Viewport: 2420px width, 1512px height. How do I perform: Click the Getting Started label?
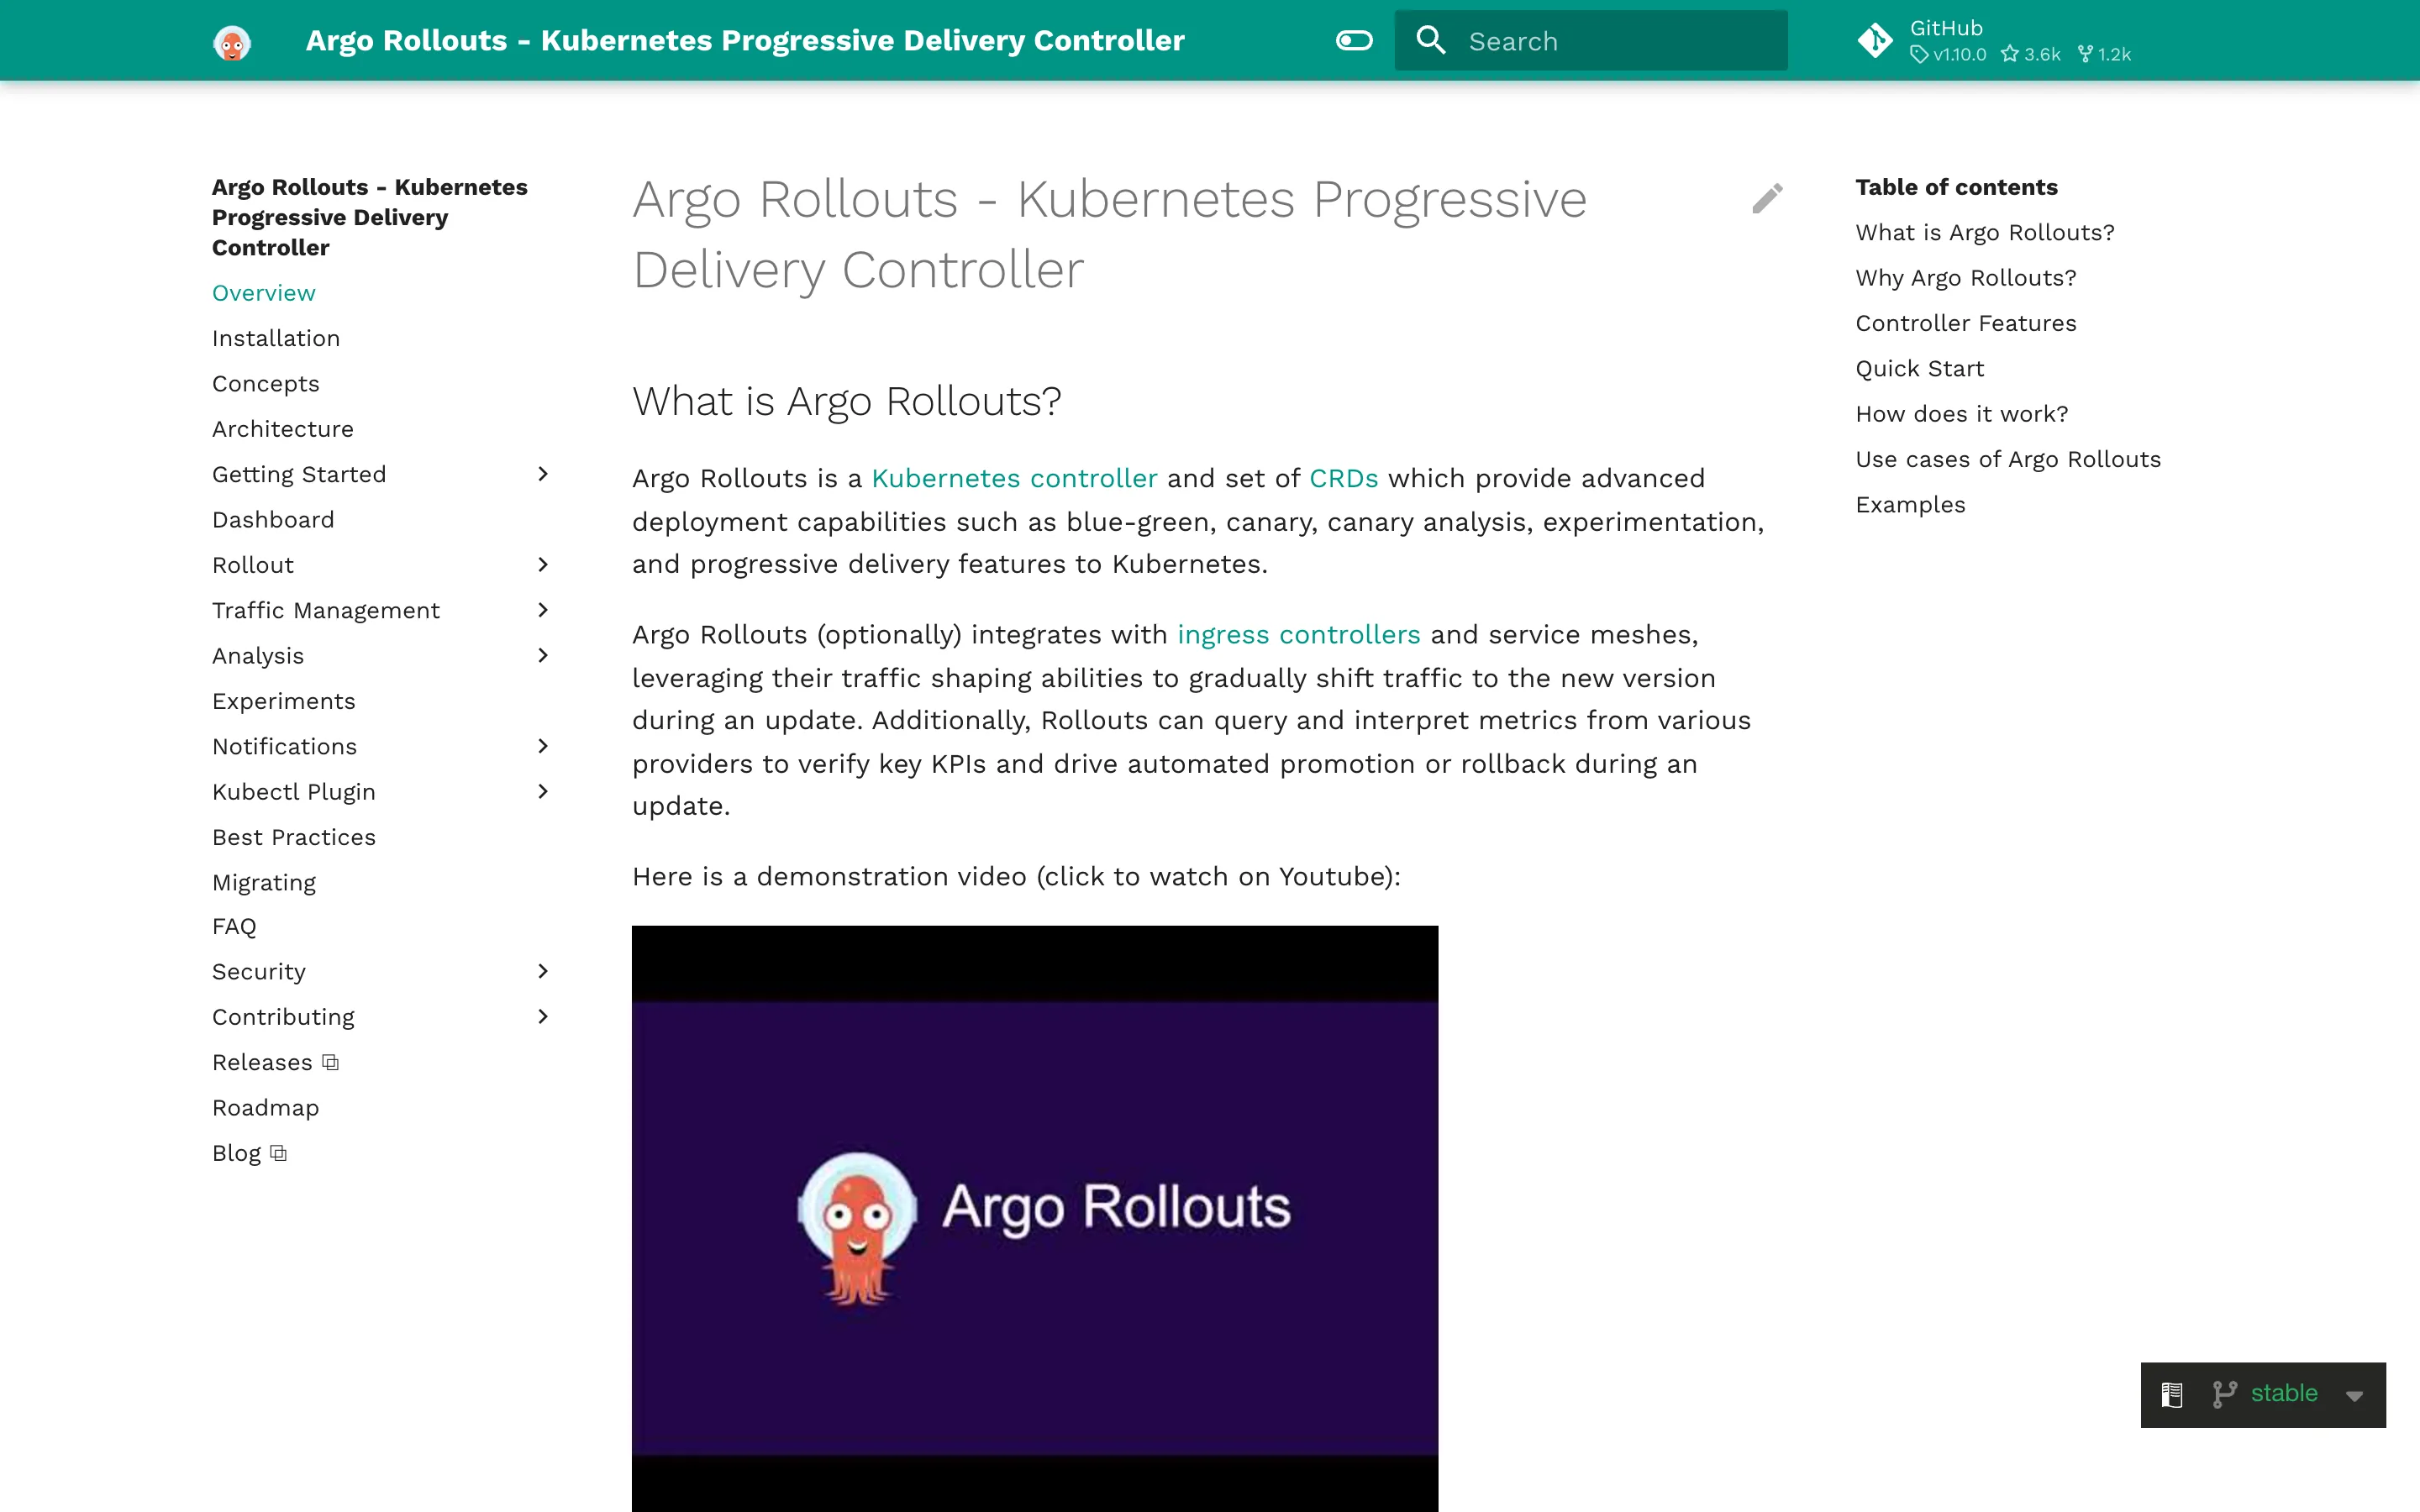(x=299, y=475)
